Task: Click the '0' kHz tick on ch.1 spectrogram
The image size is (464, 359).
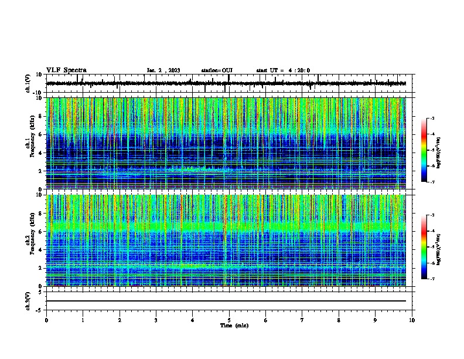Action: 41,189
